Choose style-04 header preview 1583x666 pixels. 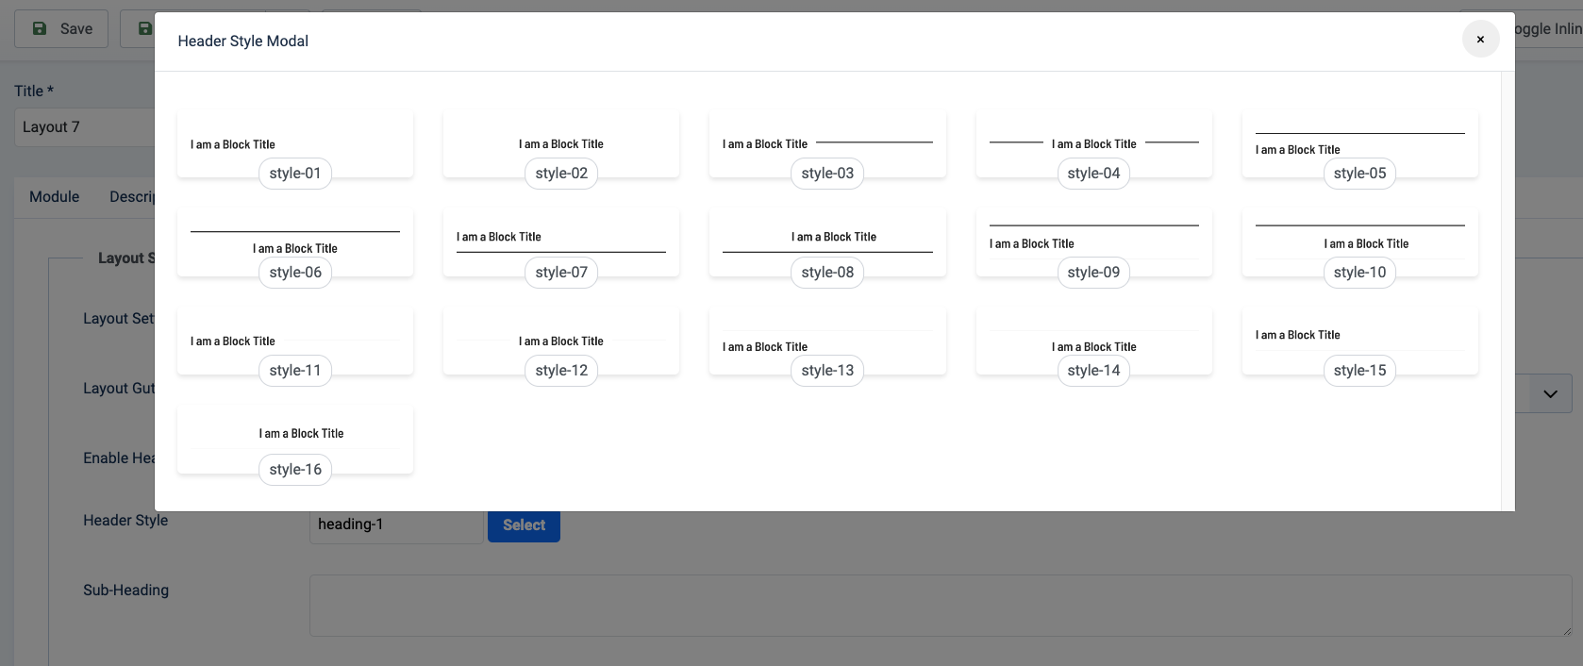click(x=1093, y=144)
